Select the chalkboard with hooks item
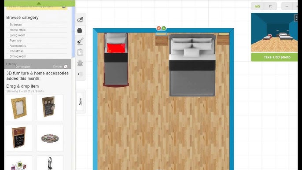This screenshot has width=302, height=170. tap(50, 107)
